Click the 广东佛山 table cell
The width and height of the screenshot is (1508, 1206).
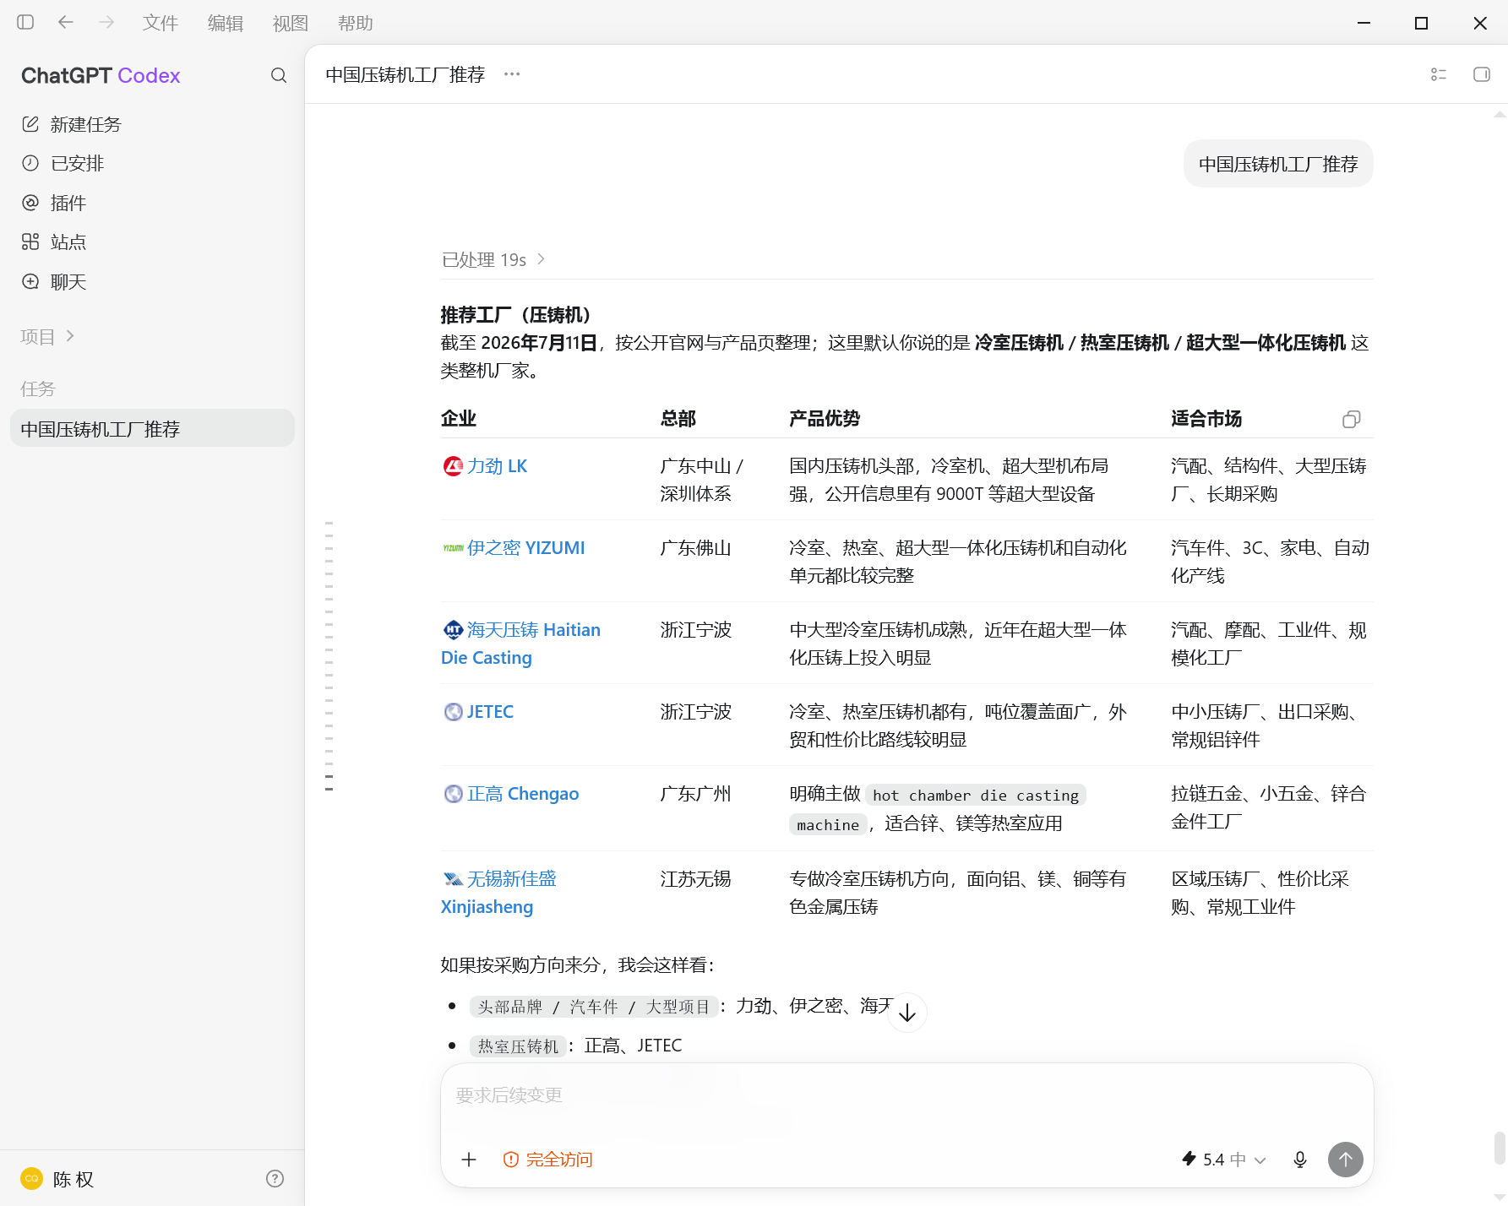695,547
